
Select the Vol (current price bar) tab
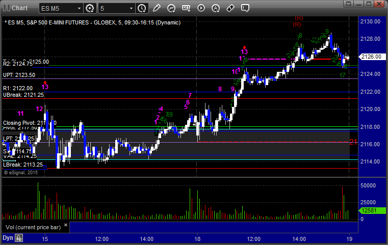[x=33, y=227]
